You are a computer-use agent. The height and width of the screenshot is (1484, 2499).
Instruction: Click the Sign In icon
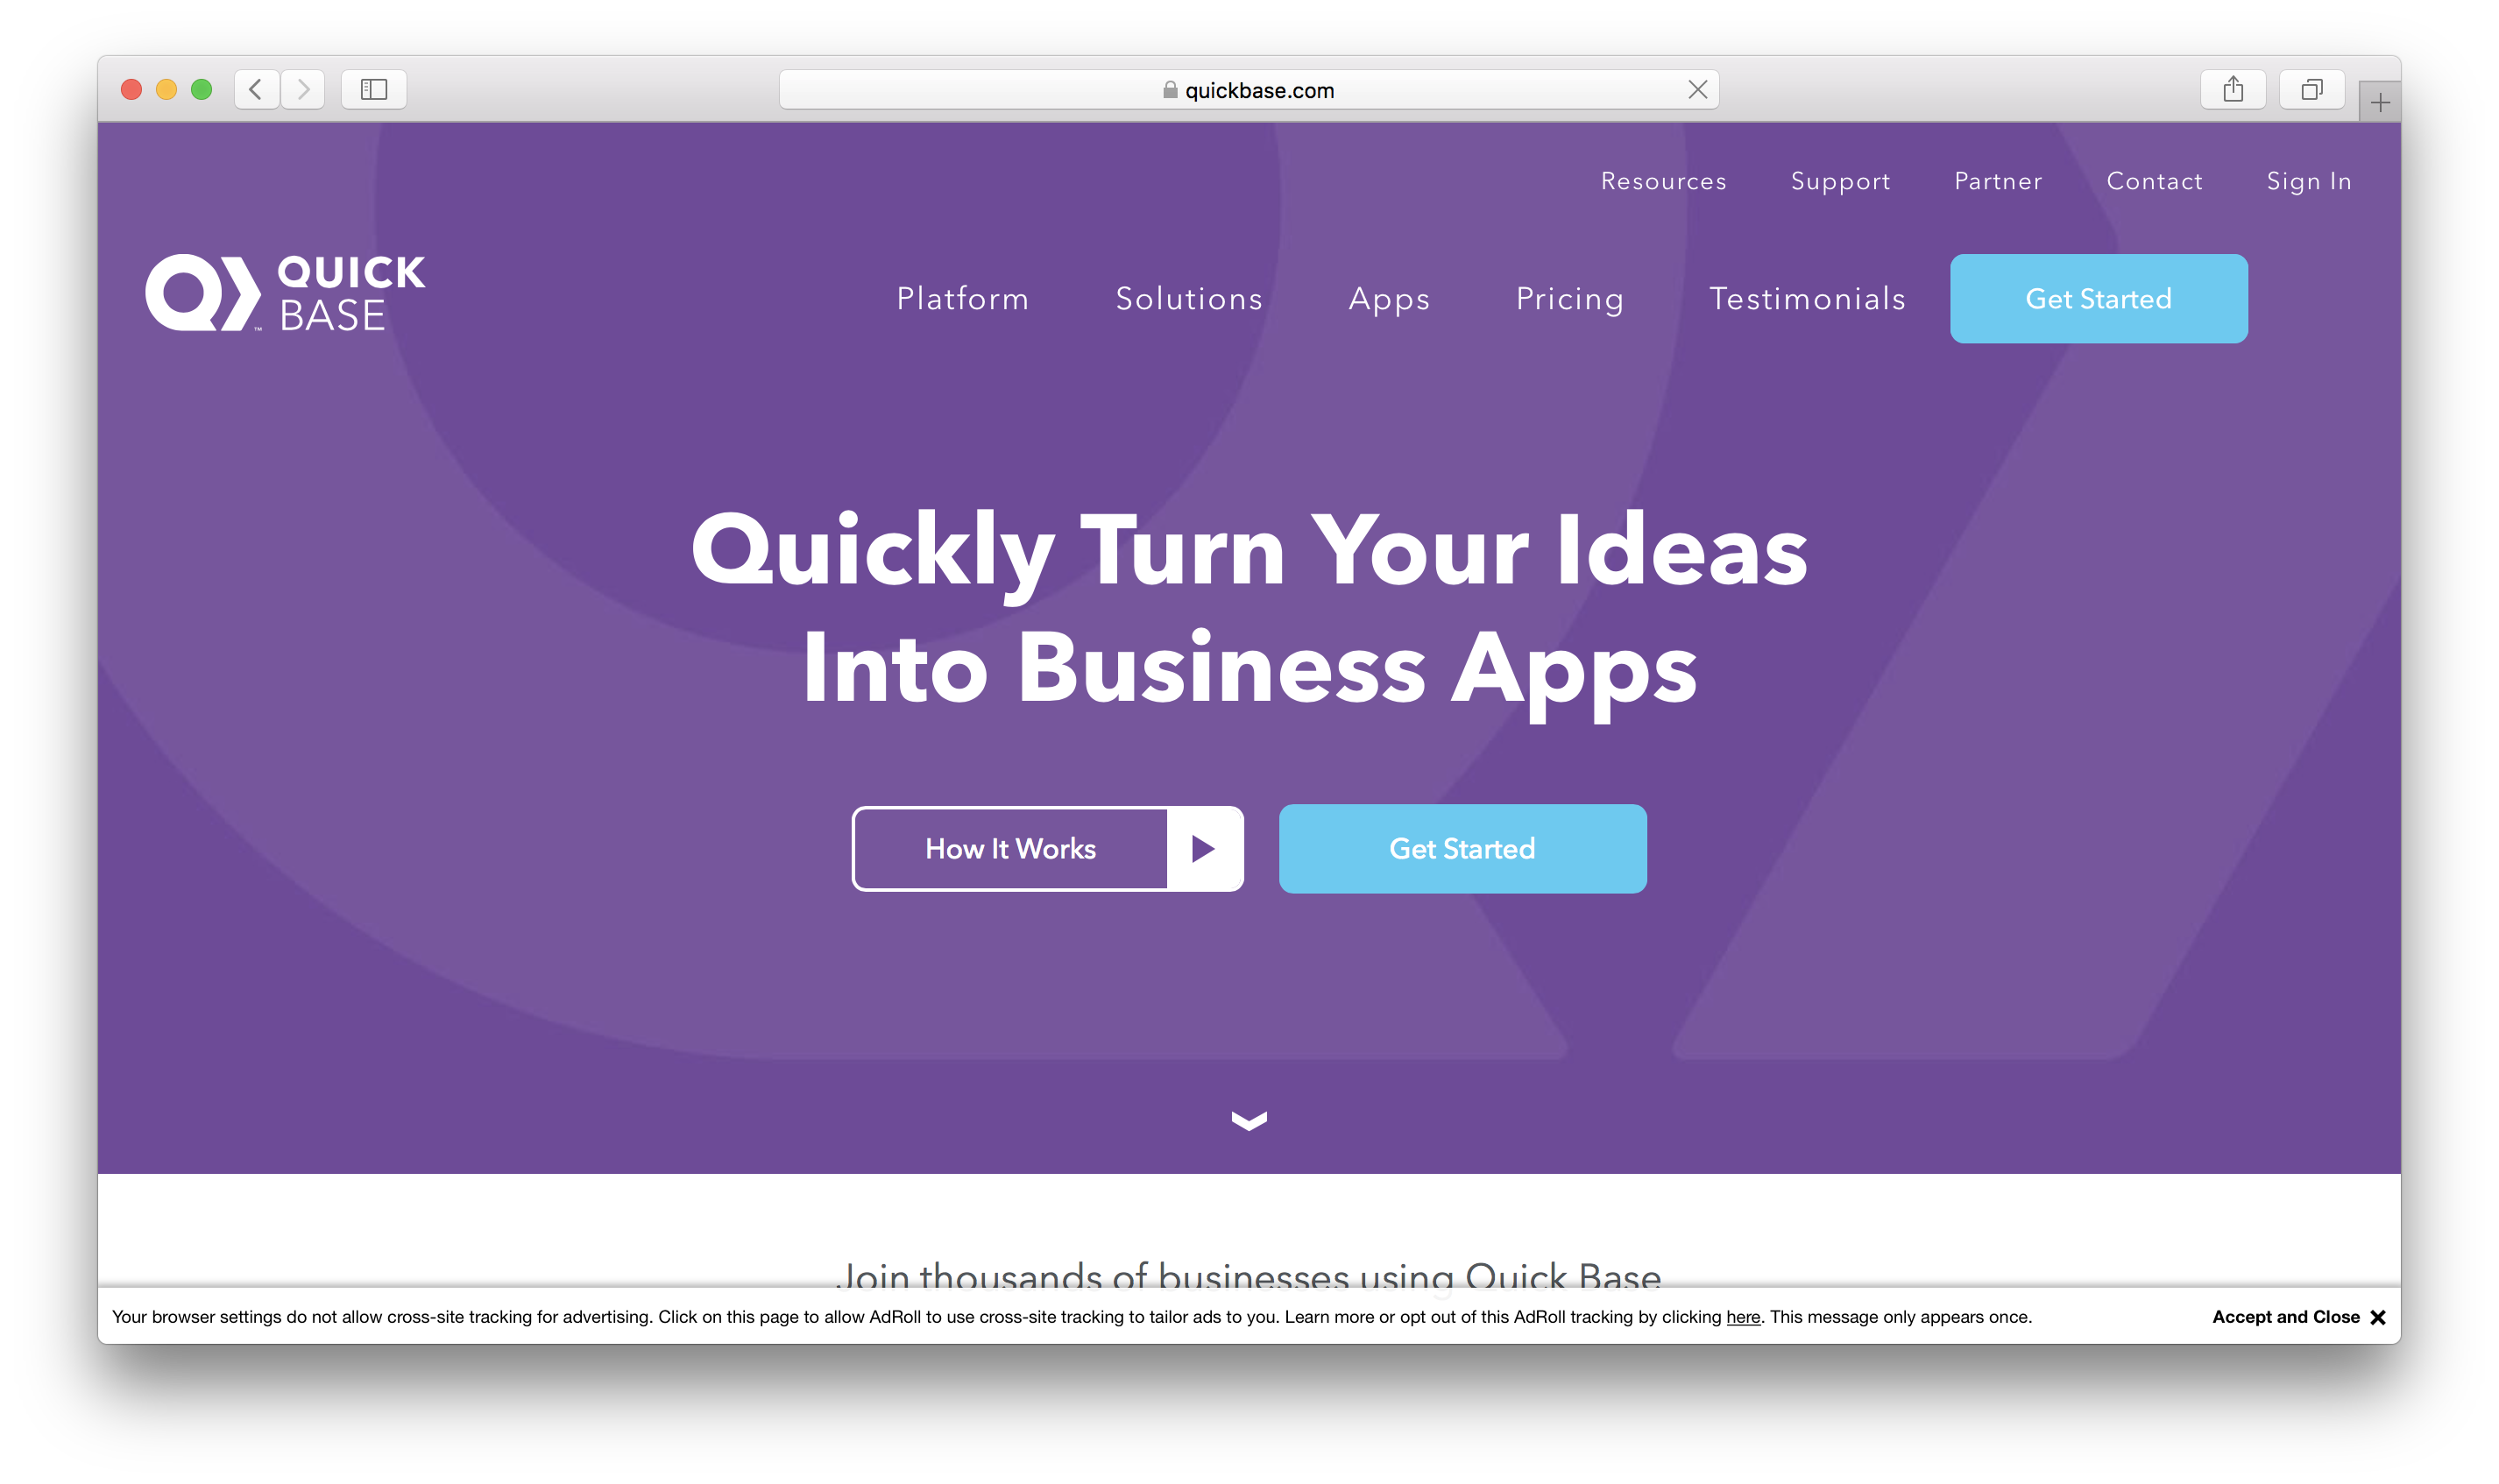click(2308, 180)
